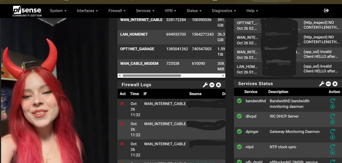The image size is (342, 163).
Task: Open the pfSense logo home link
Action: 27,11
